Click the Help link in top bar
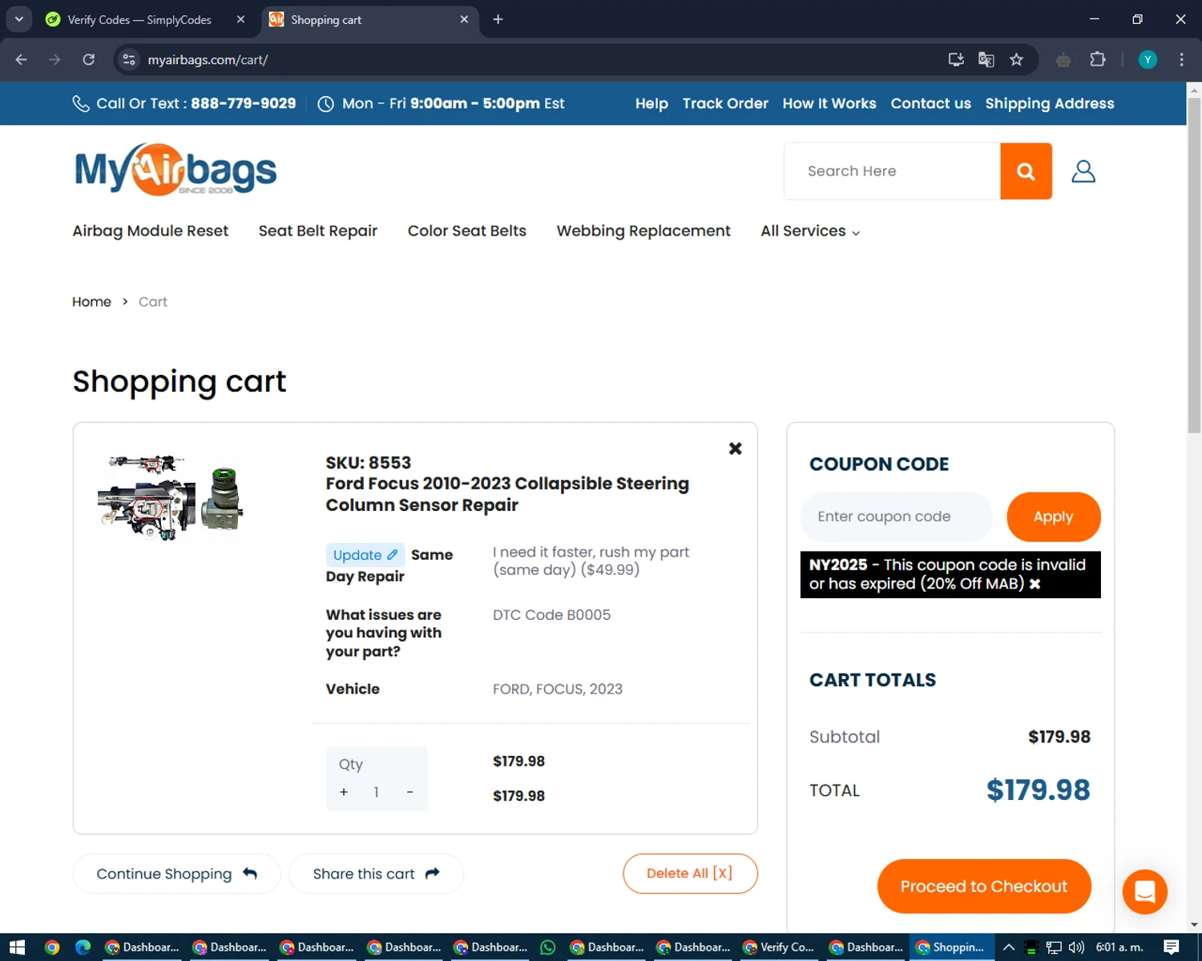Viewport: 1202px width, 961px height. pyautogui.click(x=651, y=103)
